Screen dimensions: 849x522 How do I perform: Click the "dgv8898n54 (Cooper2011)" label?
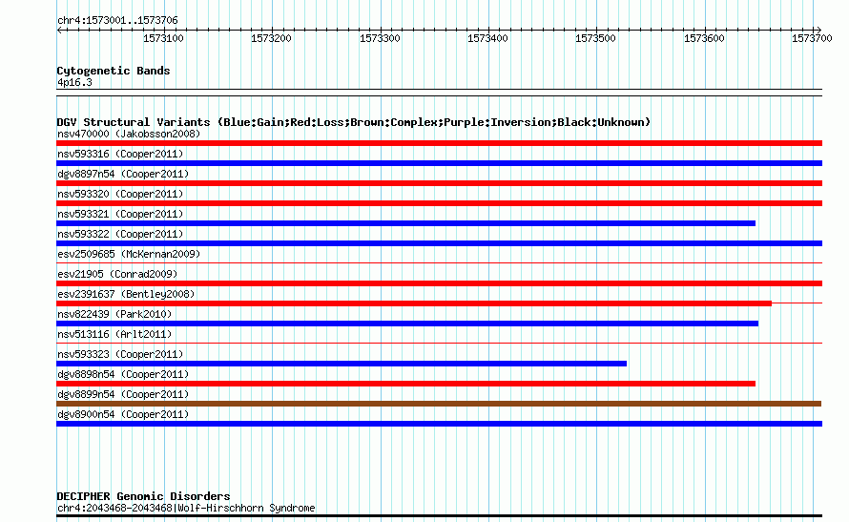pyautogui.click(x=123, y=374)
